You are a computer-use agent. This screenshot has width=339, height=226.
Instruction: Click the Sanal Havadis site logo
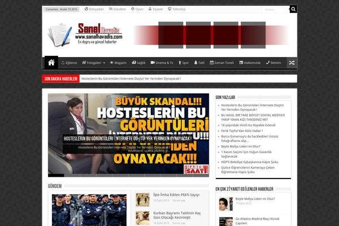[x=85, y=34]
